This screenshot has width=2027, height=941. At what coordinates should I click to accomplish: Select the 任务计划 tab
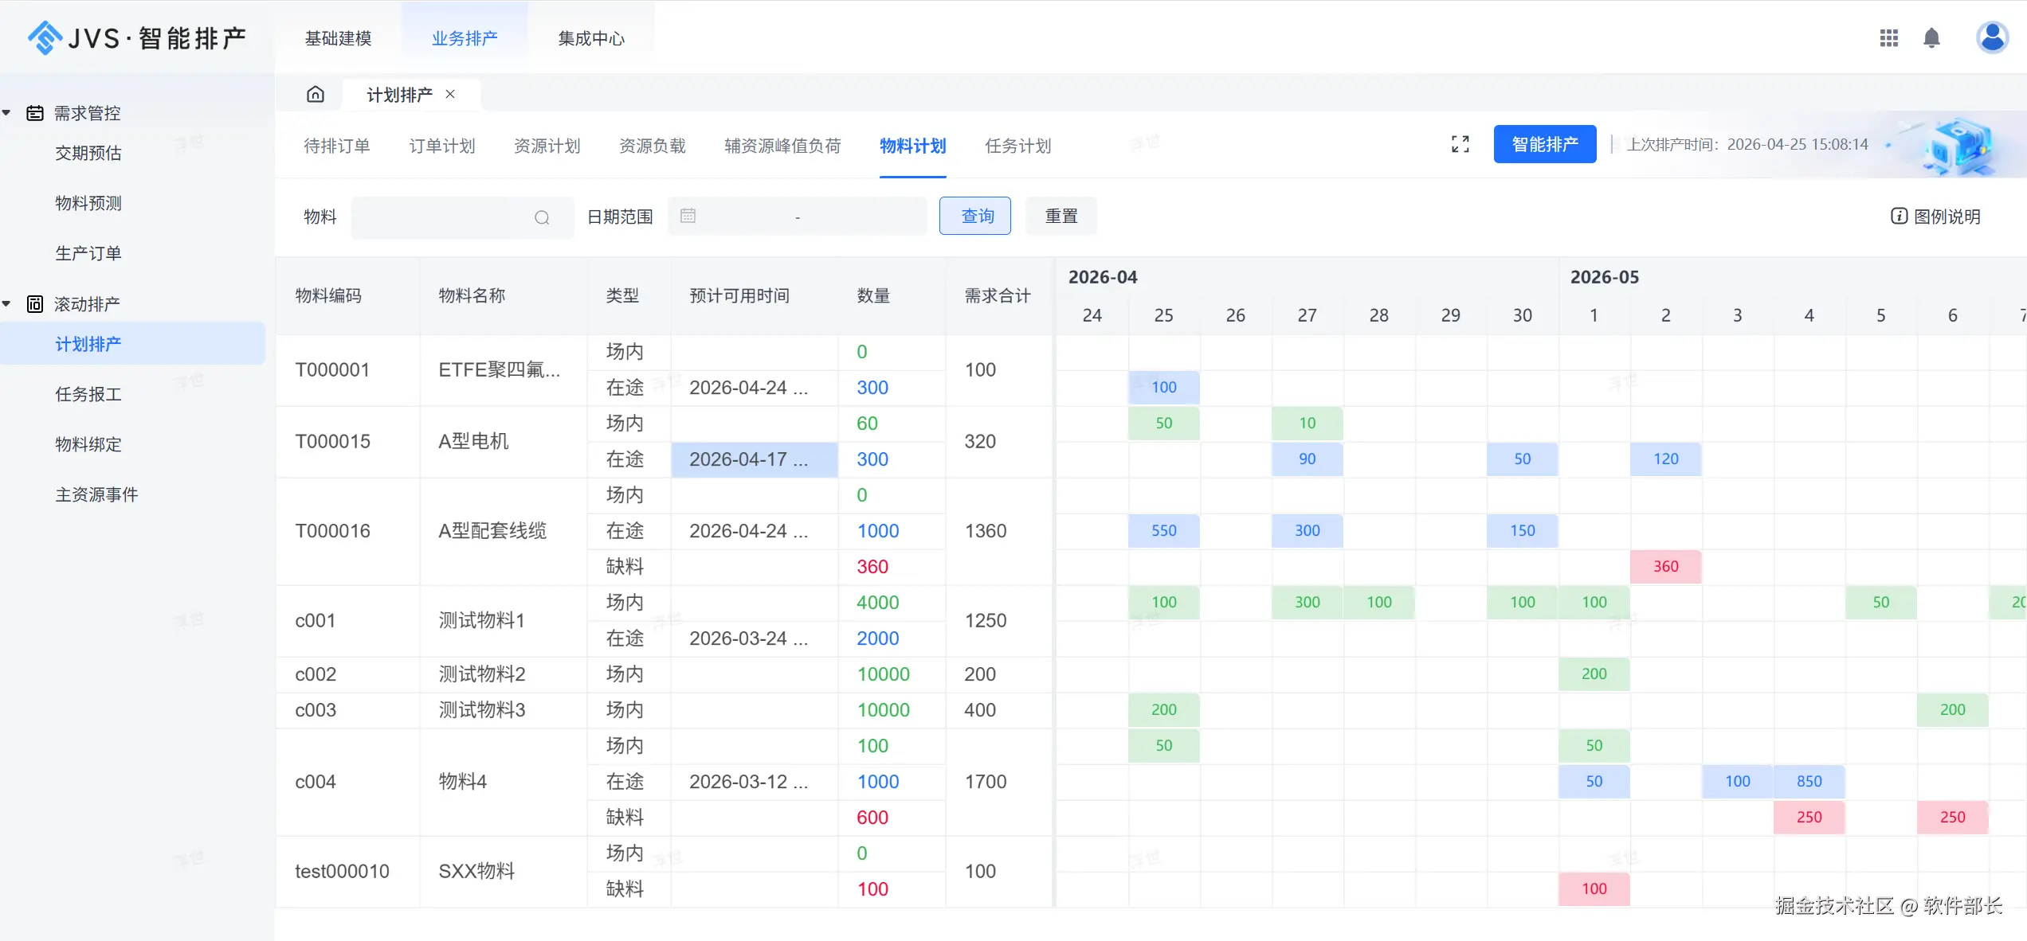[1017, 146]
